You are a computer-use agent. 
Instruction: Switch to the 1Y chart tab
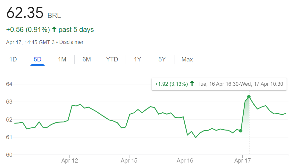(x=138, y=59)
